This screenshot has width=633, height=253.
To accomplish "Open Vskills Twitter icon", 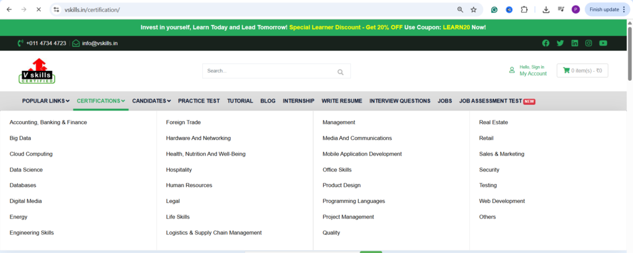I will point(560,43).
